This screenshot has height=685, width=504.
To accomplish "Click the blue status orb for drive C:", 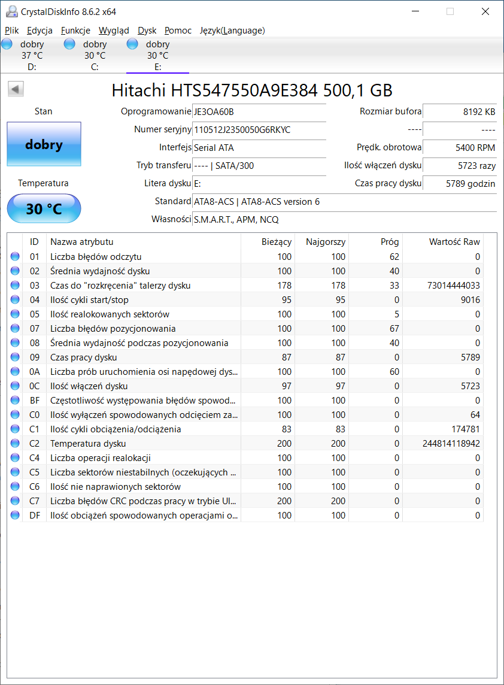I will 69,44.
